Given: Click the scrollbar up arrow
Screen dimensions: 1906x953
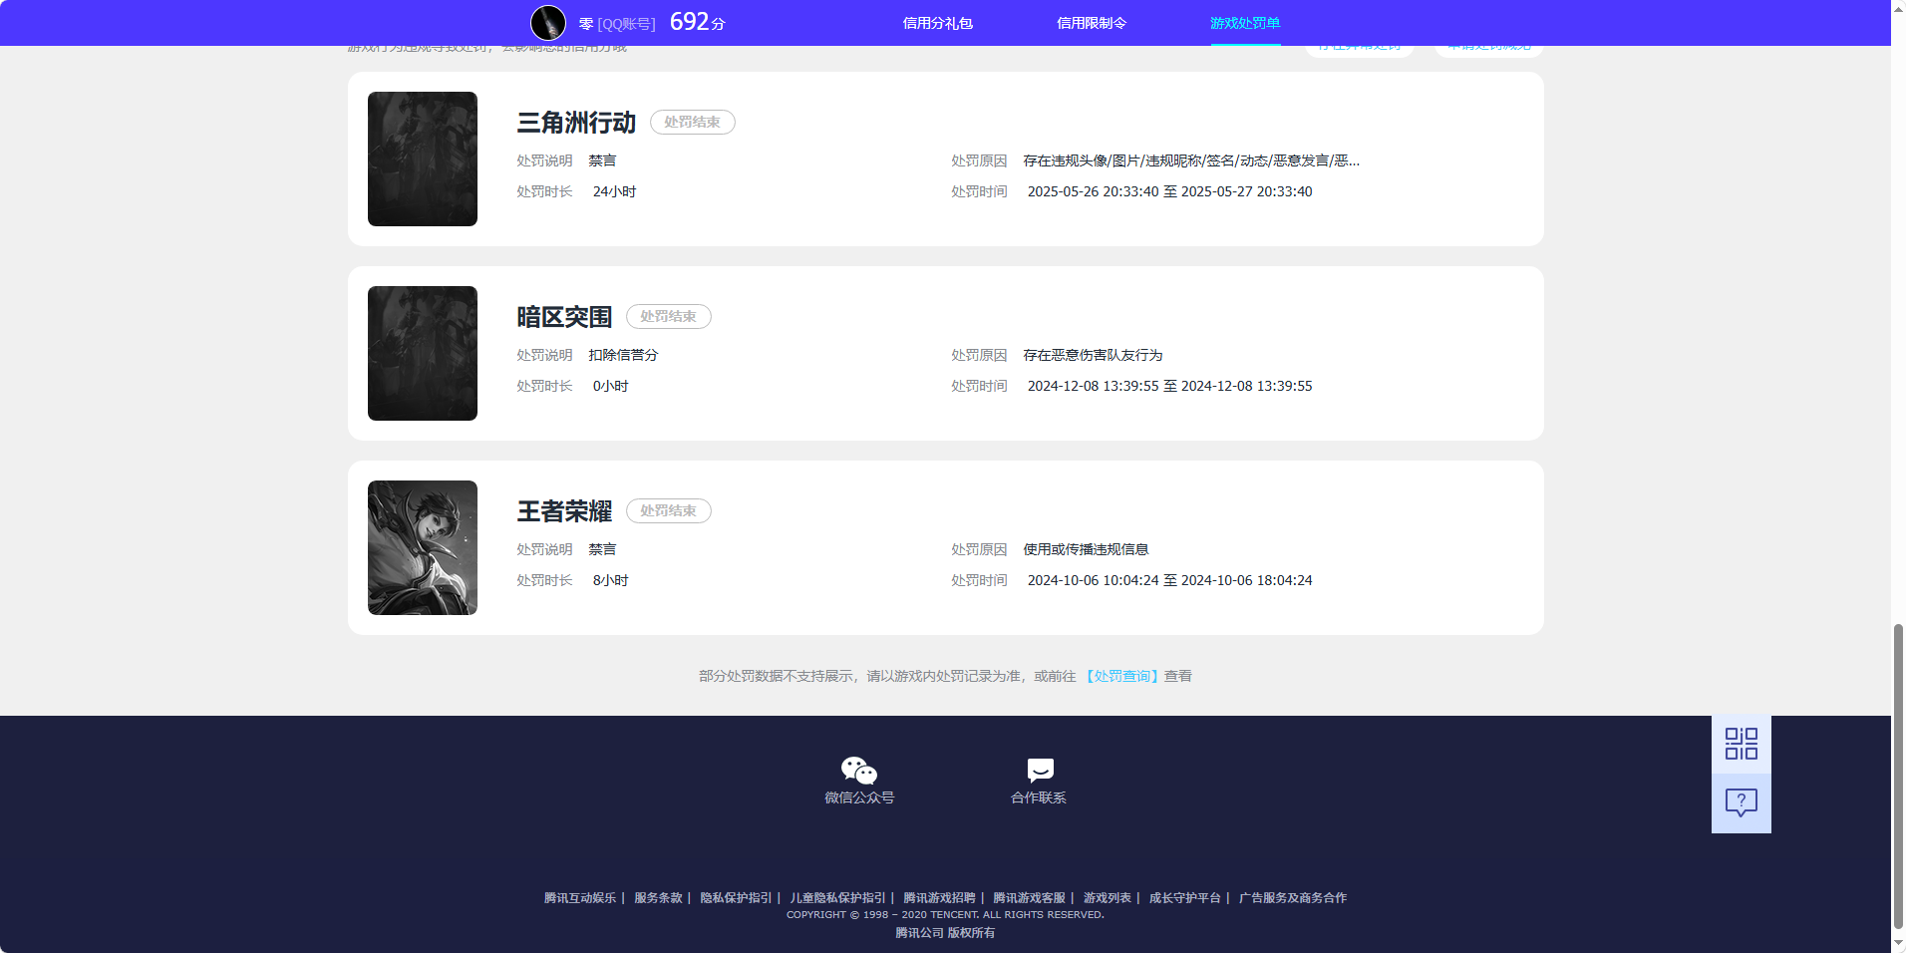Looking at the screenshot, I should click(1898, 8).
